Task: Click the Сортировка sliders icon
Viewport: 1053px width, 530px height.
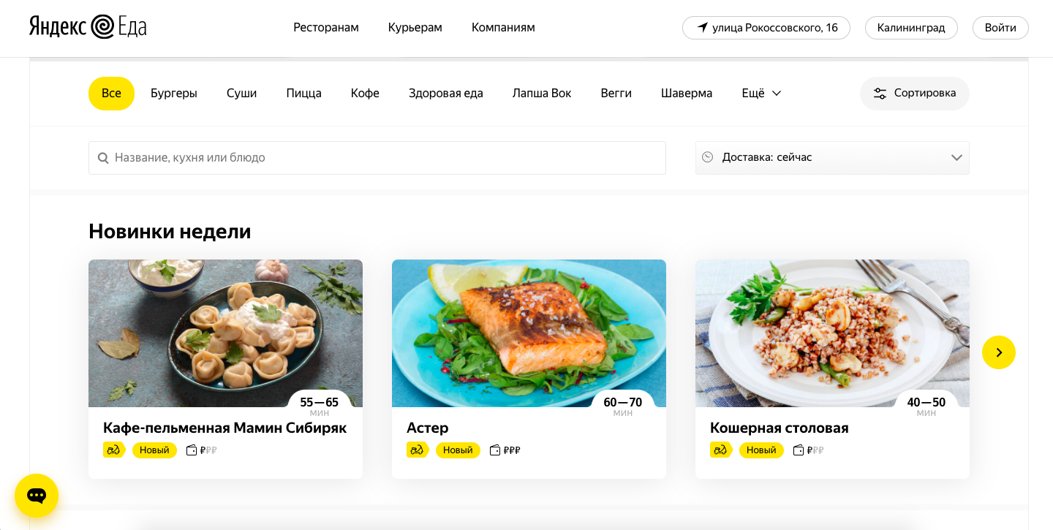Action: pyautogui.click(x=880, y=94)
